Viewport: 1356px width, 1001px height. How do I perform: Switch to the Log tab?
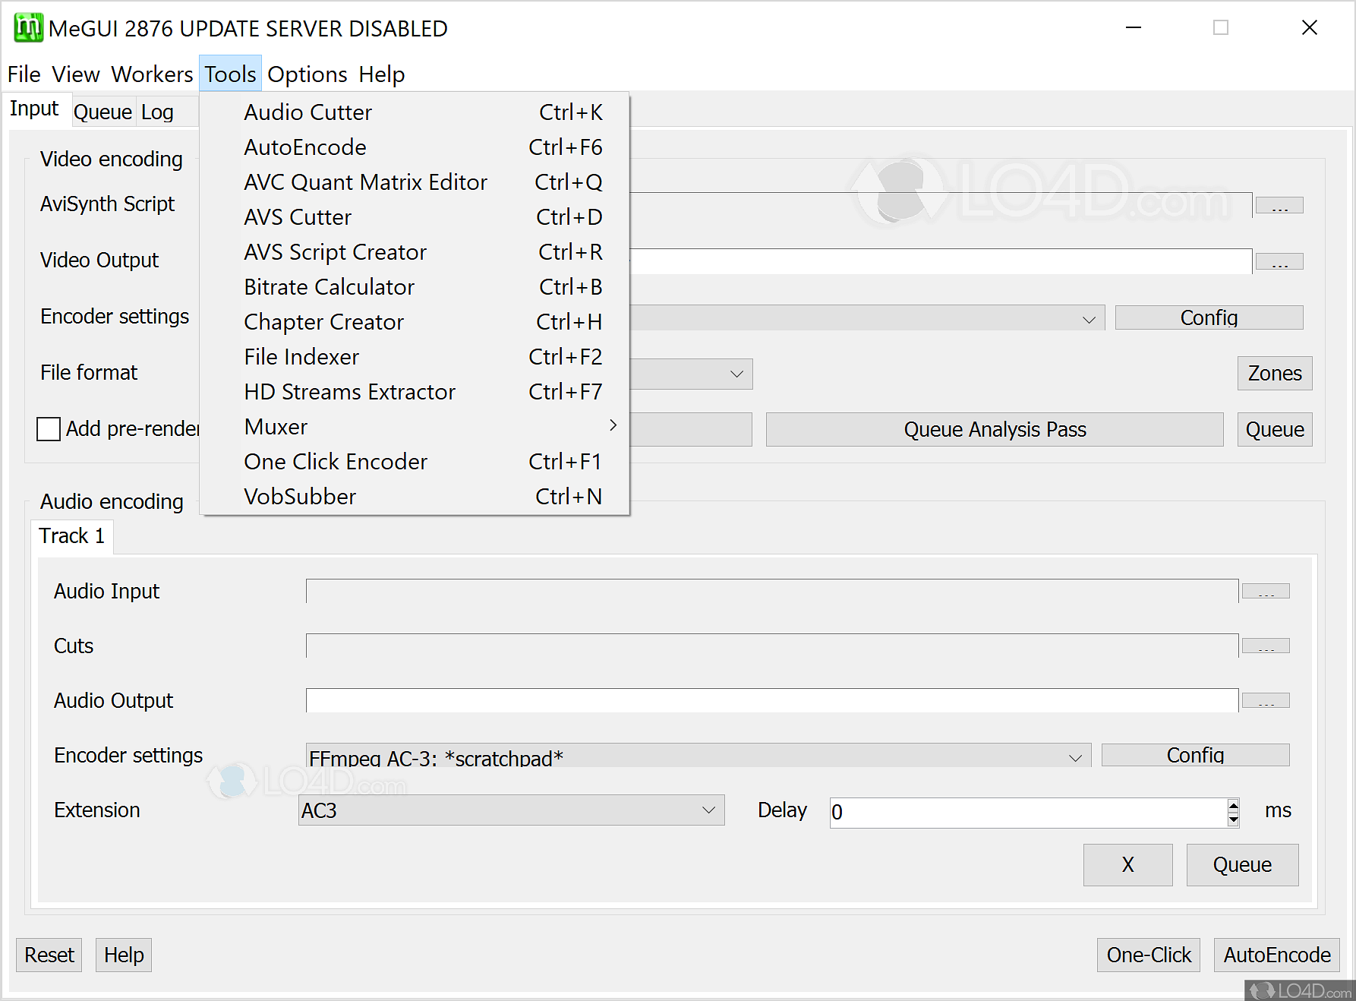tap(157, 111)
